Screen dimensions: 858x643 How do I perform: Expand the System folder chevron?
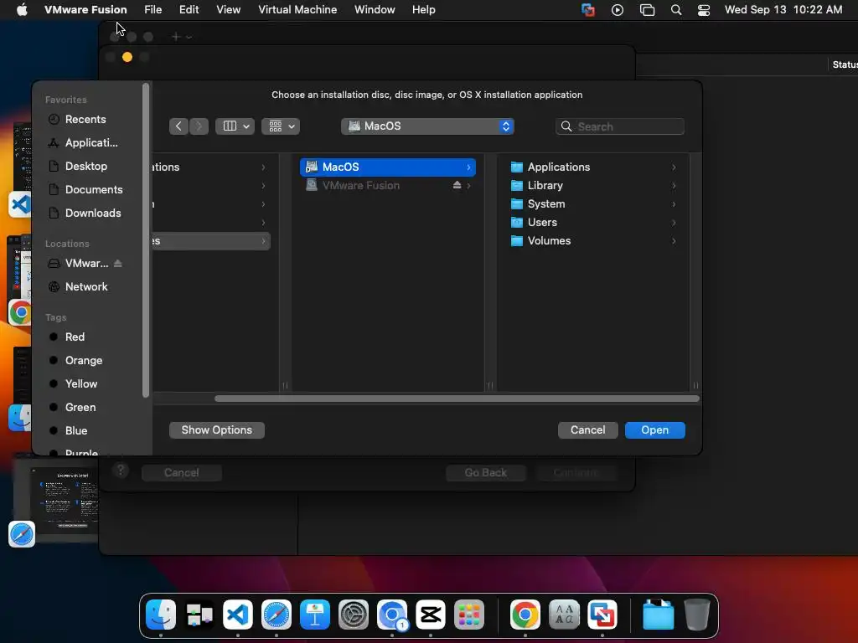point(674,204)
